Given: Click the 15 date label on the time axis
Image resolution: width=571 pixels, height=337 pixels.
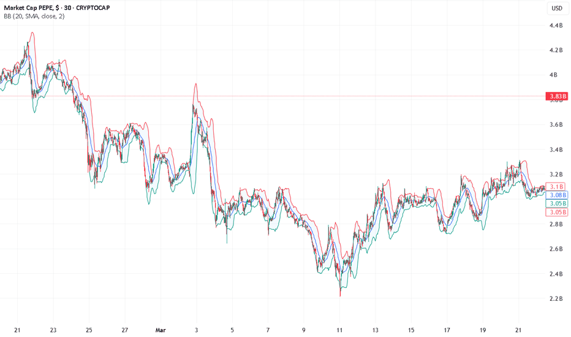Looking at the screenshot, I should (x=411, y=330).
